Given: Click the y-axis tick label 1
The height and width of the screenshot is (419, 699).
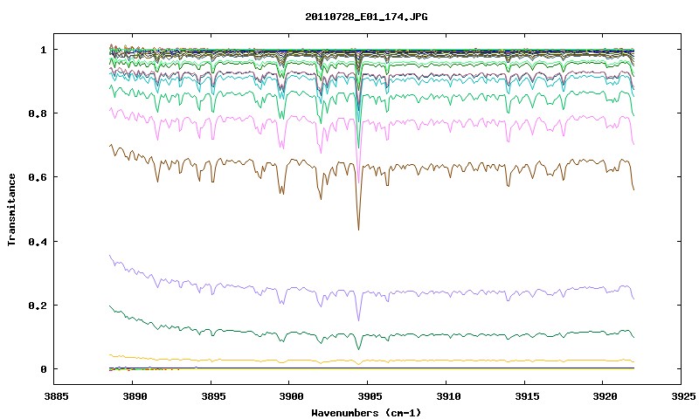Looking at the screenshot, I should (43, 50).
